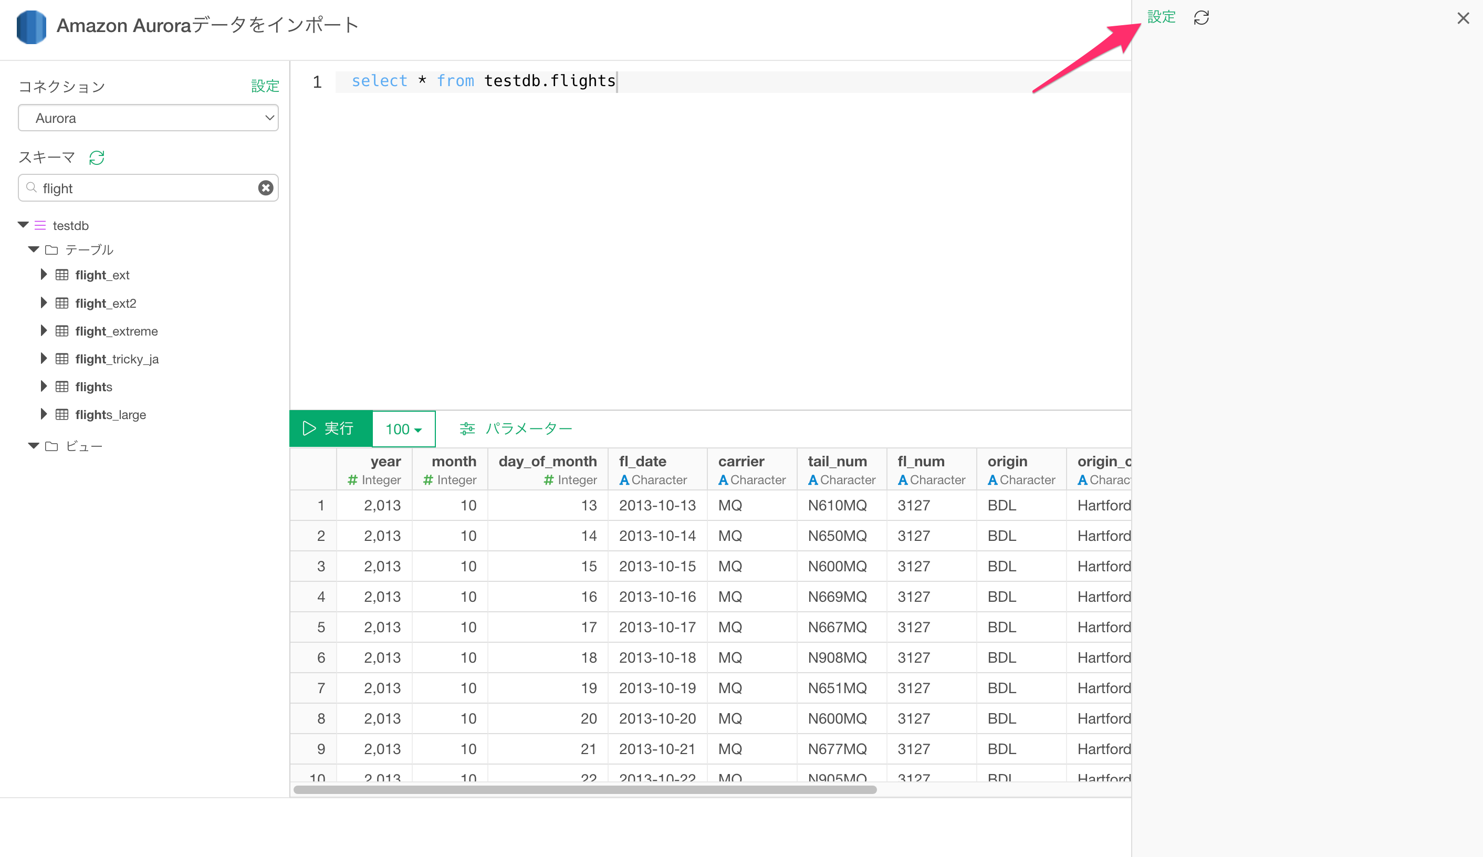Collapse the testdb schema node
Image resolution: width=1483 pixels, height=857 pixels.
click(x=24, y=225)
